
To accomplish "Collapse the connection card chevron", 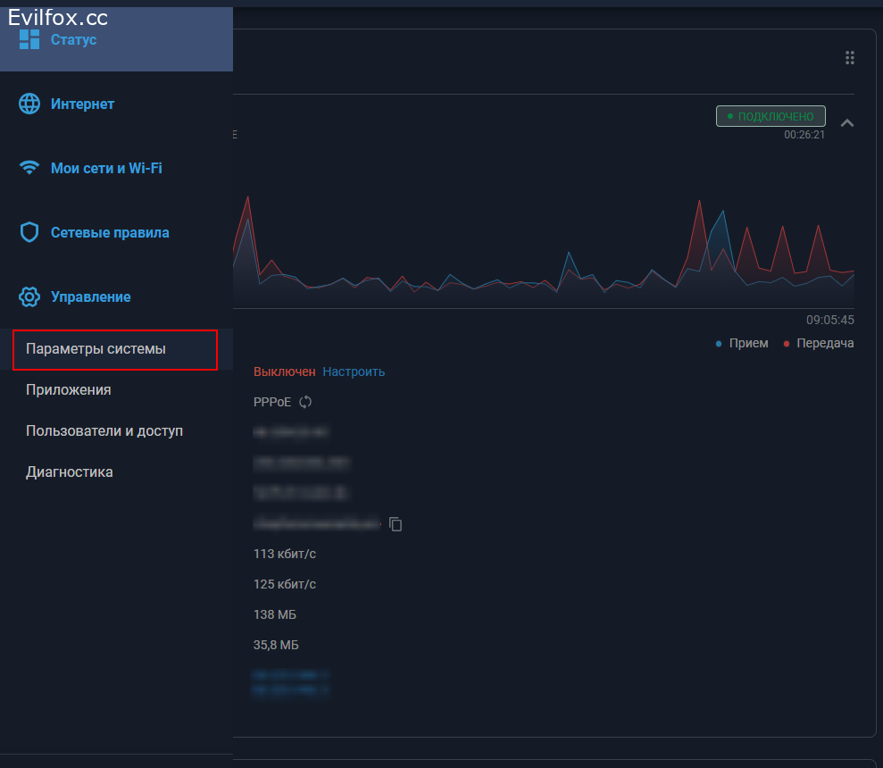I will click(847, 123).
